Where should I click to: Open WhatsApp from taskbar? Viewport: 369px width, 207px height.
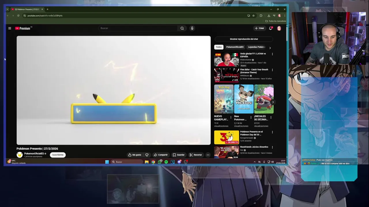[160, 162]
